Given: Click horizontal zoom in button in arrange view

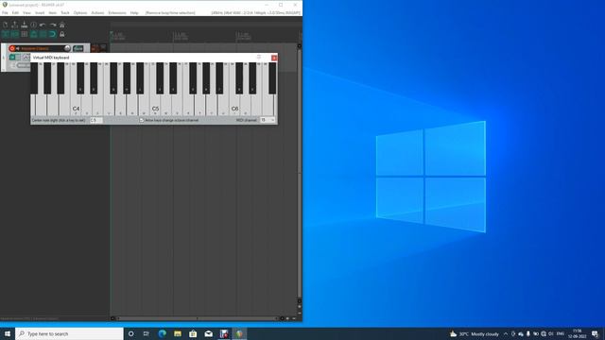Looking at the screenshot, I should 287,318.
